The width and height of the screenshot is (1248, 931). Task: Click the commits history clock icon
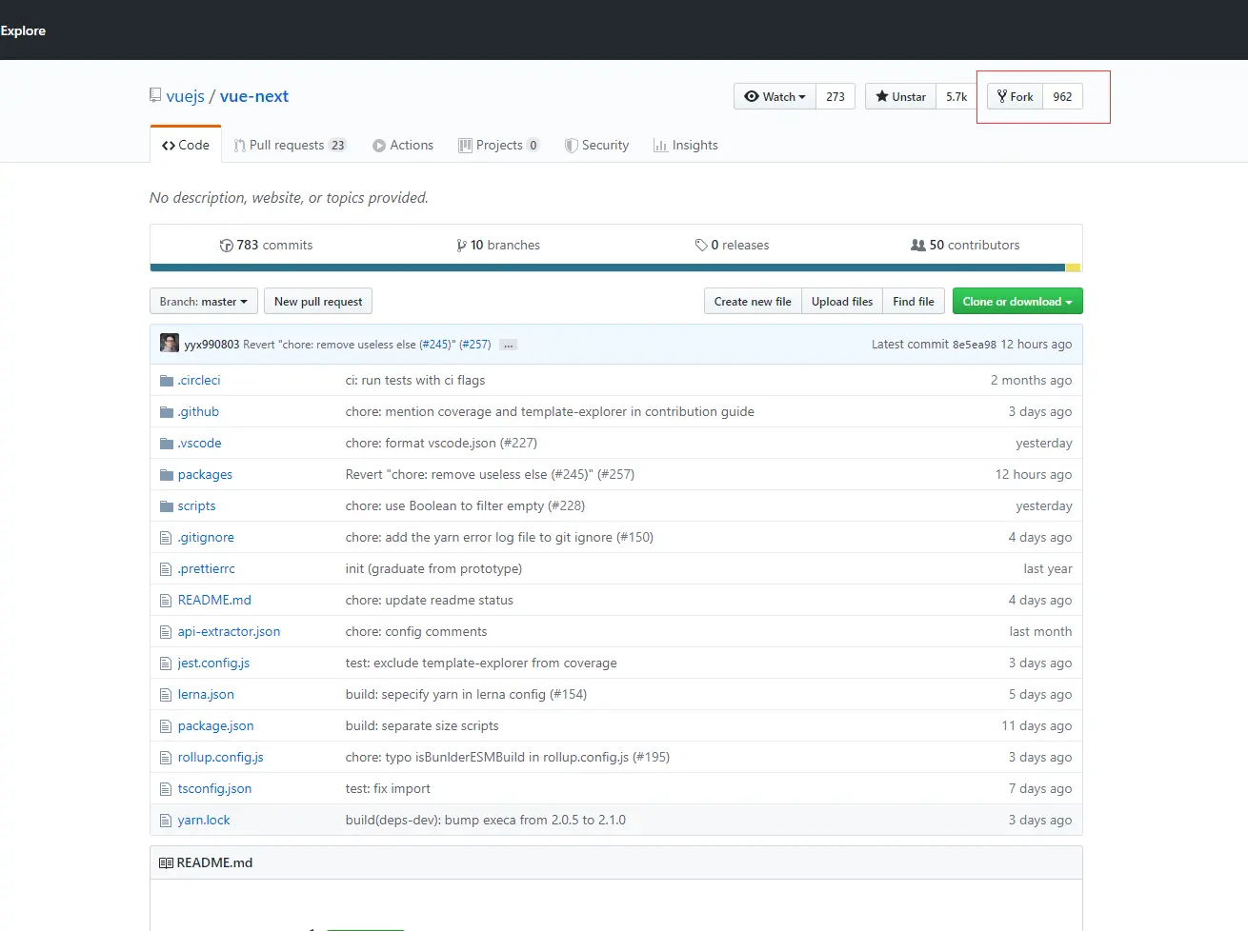(227, 246)
